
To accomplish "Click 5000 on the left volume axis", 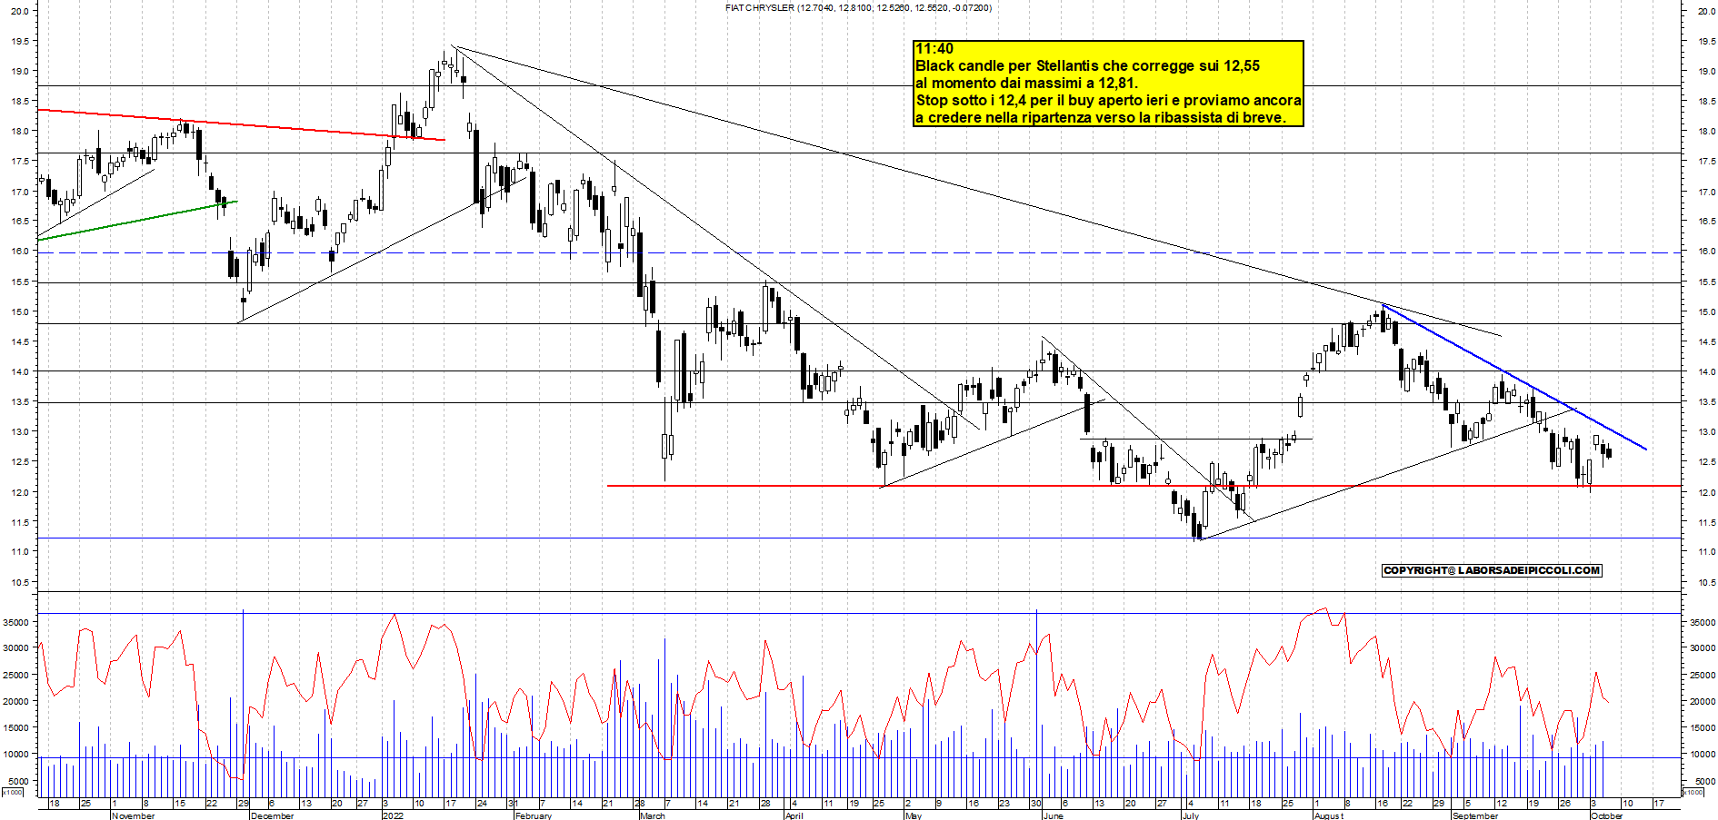I will (20, 781).
